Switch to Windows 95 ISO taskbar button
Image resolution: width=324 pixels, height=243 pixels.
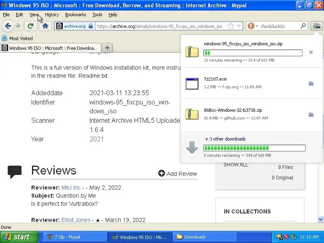pos(140,237)
